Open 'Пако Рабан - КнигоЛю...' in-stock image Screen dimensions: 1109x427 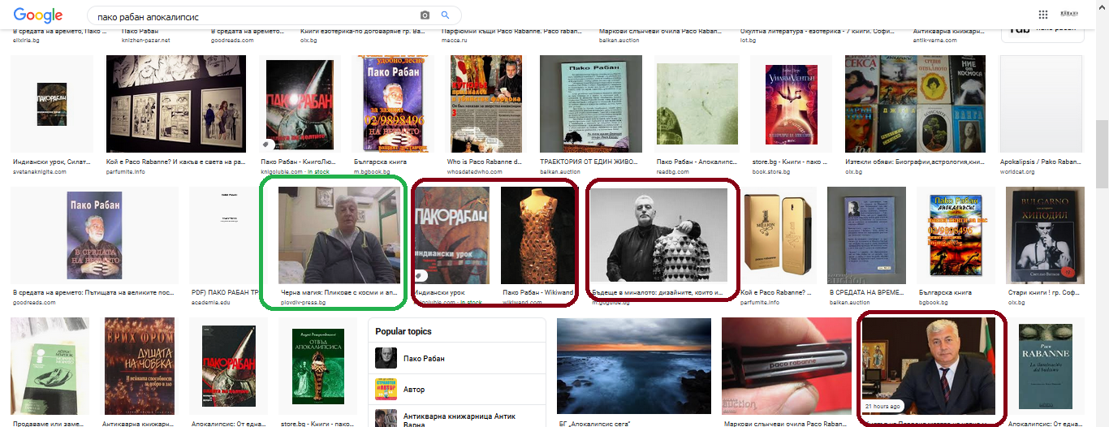click(300, 104)
